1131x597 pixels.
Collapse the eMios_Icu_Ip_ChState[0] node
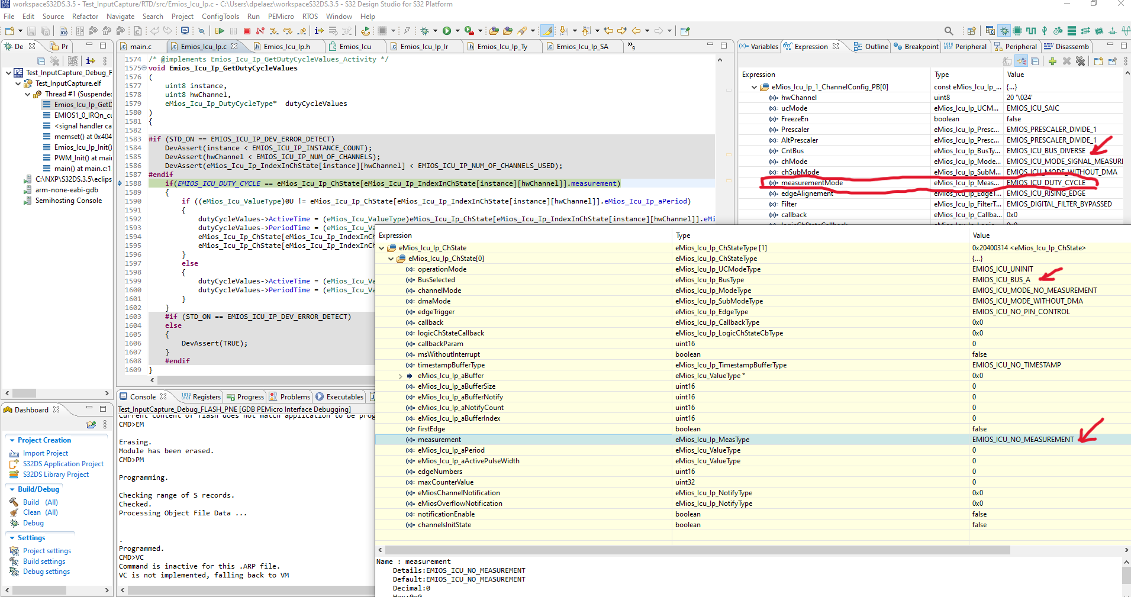coord(391,259)
